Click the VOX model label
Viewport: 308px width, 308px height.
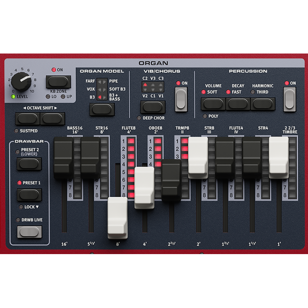(91, 89)
